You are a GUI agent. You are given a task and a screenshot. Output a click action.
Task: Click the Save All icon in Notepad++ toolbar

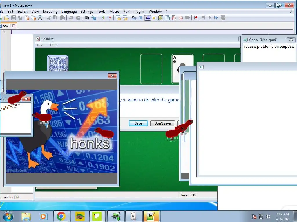click(20, 18)
